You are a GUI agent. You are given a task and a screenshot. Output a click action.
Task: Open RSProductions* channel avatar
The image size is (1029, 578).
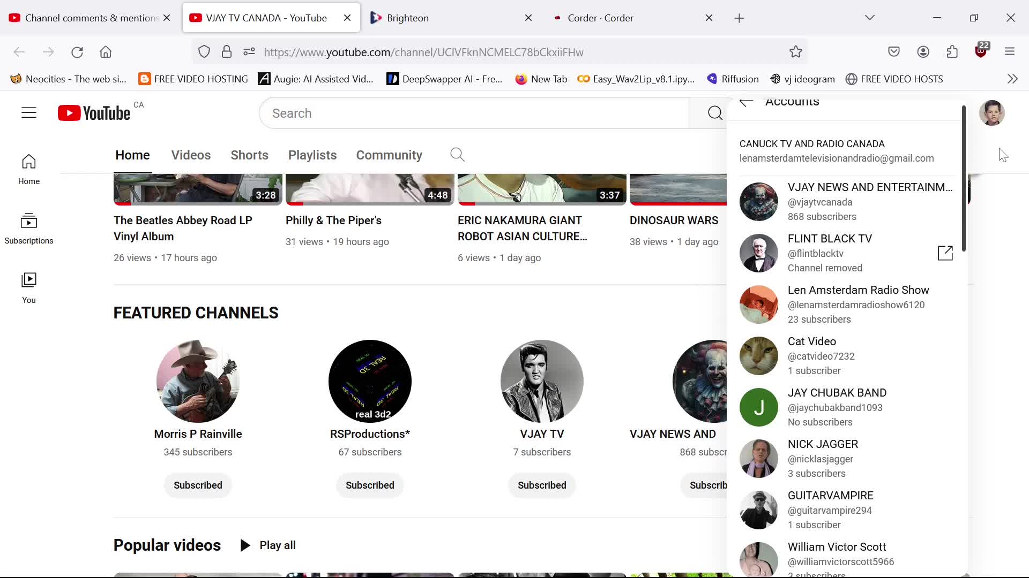[x=370, y=381]
